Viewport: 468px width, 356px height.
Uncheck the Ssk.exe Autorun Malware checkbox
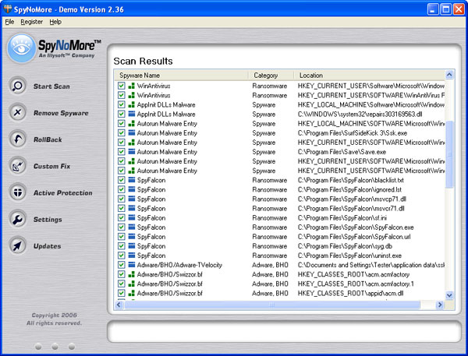pos(121,132)
